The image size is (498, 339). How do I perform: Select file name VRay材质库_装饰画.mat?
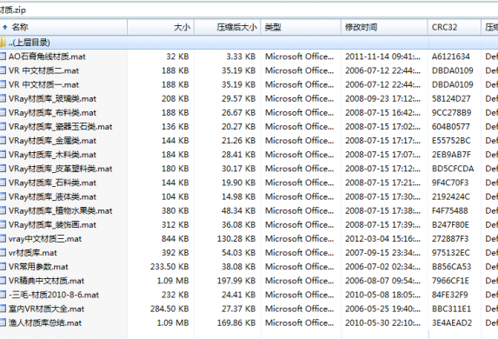point(52,224)
